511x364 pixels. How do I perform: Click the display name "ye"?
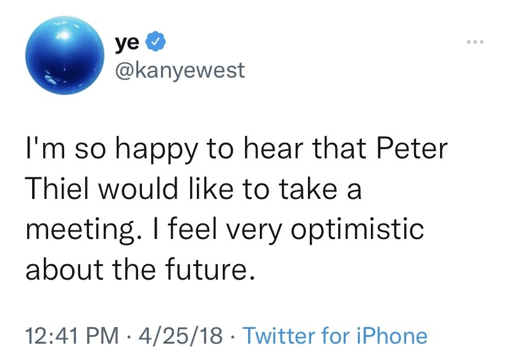click(x=127, y=43)
